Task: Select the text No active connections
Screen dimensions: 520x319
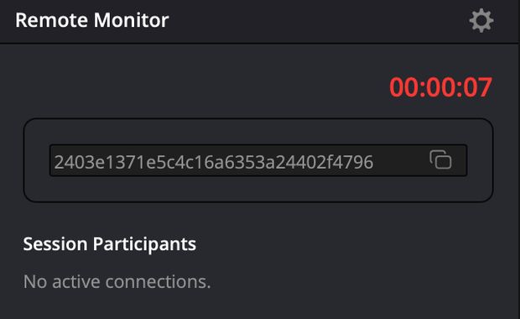Action: tap(117, 282)
